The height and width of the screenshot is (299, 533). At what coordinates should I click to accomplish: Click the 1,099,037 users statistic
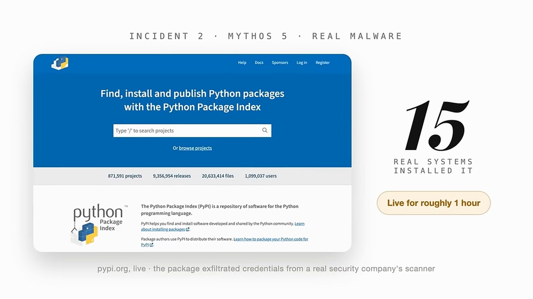pos(261,176)
